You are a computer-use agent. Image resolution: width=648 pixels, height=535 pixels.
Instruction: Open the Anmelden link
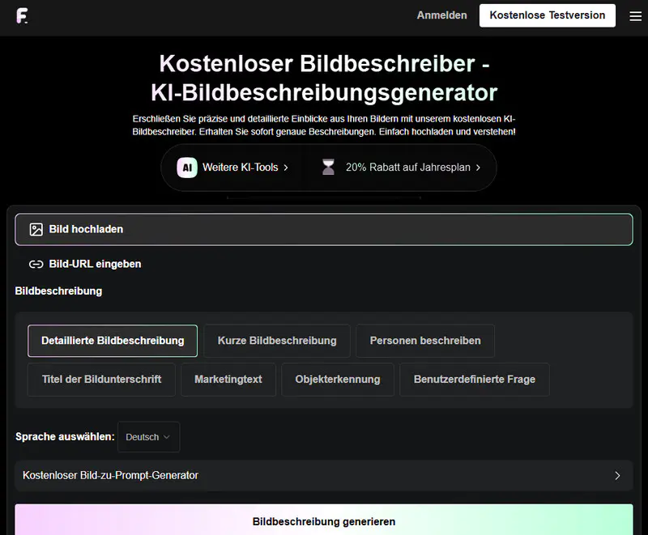[x=441, y=15]
